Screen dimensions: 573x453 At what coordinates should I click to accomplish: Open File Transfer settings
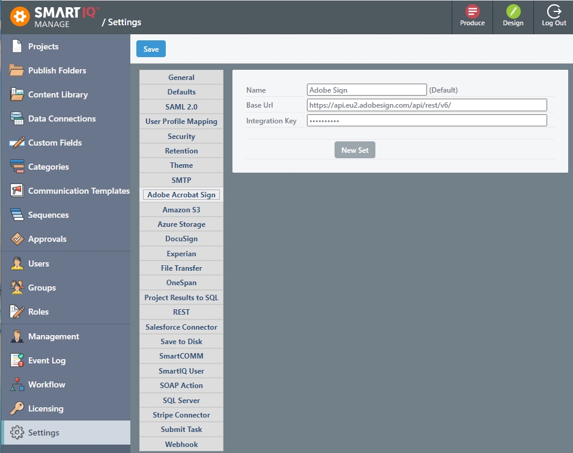point(181,268)
